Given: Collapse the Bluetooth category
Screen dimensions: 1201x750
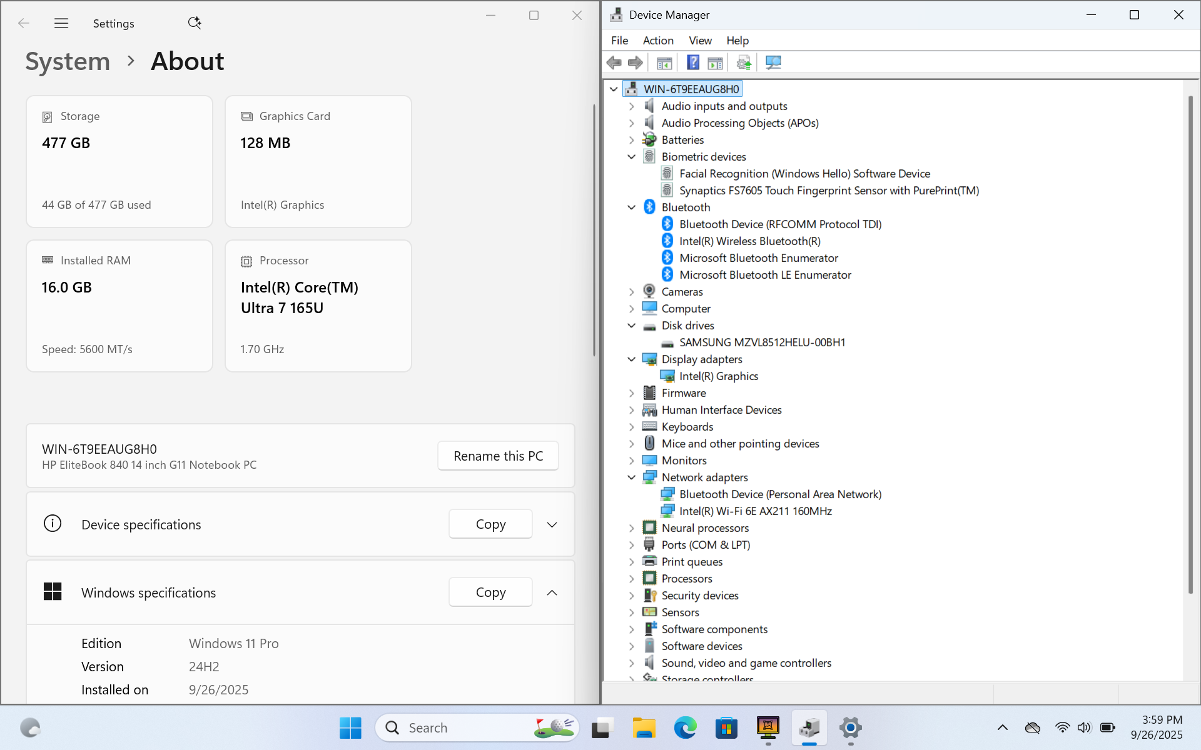Looking at the screenshot, I should pos(631,207).
